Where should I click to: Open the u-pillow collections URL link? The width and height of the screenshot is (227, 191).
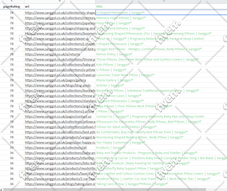pyautogui.click(x=60, y=70)
